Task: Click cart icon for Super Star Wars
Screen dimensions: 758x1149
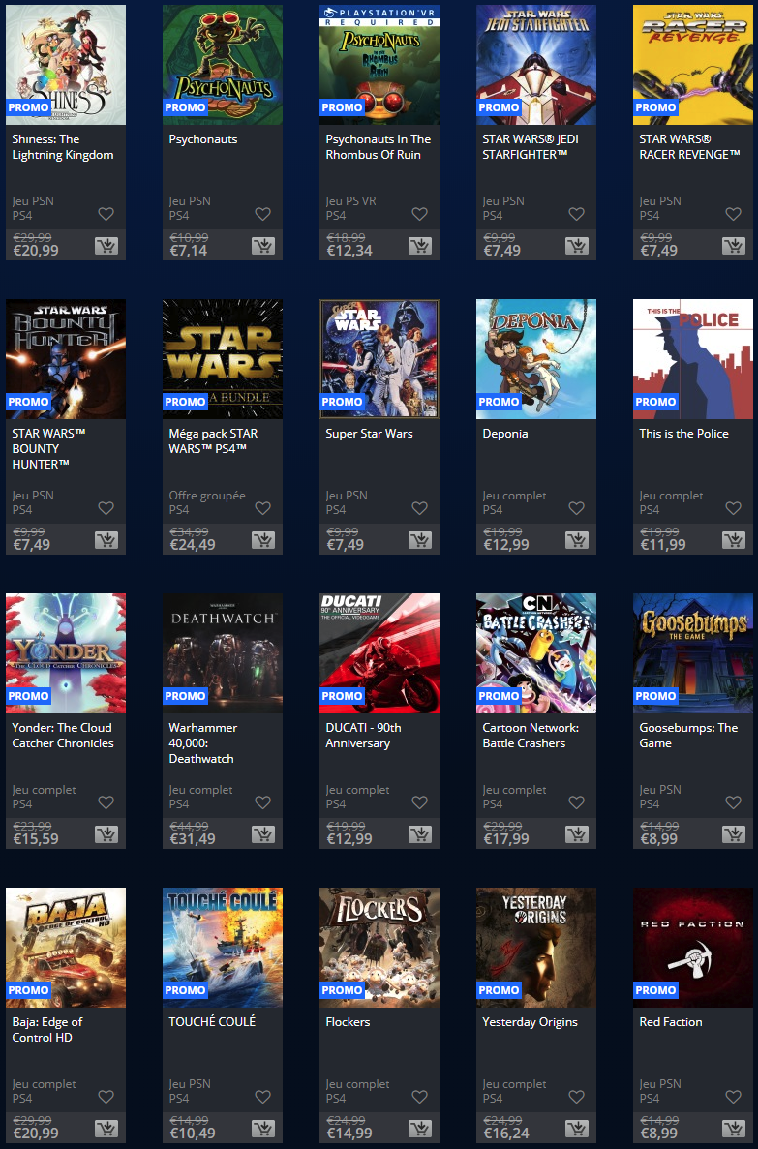Action: (419, 540)
